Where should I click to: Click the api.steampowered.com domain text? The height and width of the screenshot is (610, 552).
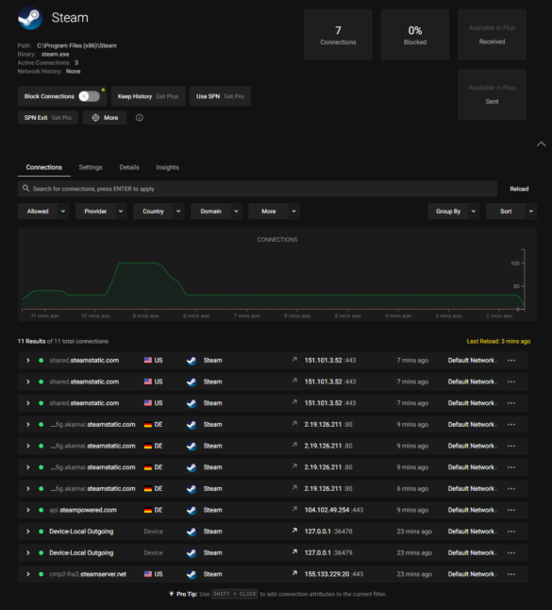pos(83,510)
